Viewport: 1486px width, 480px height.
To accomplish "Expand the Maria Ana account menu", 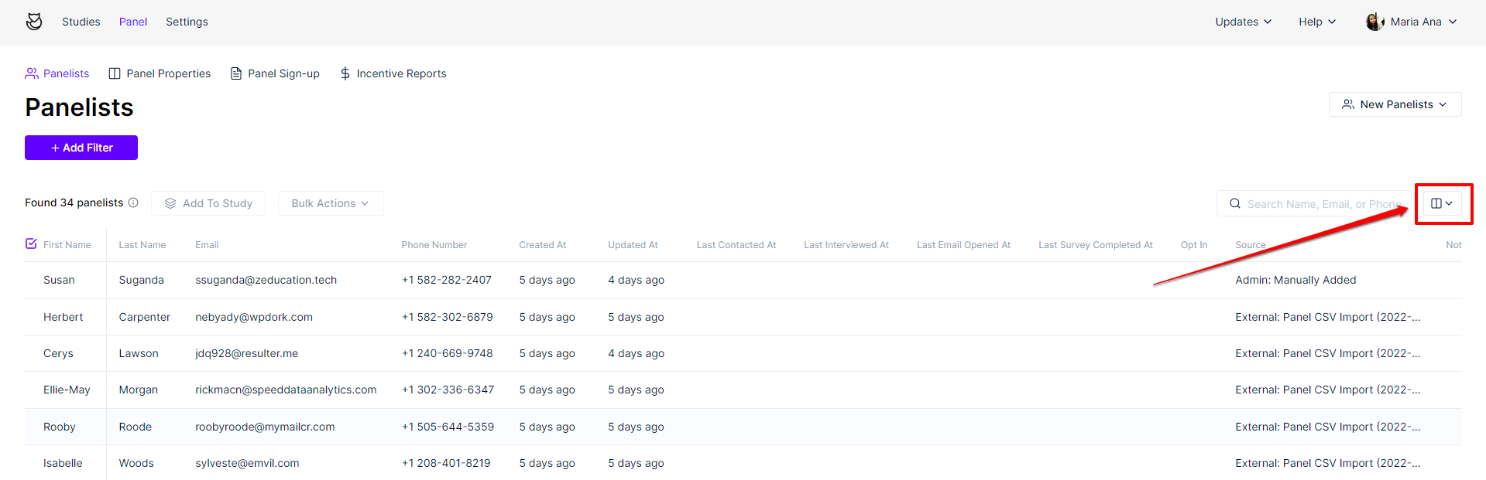I will coord(1412,22).
